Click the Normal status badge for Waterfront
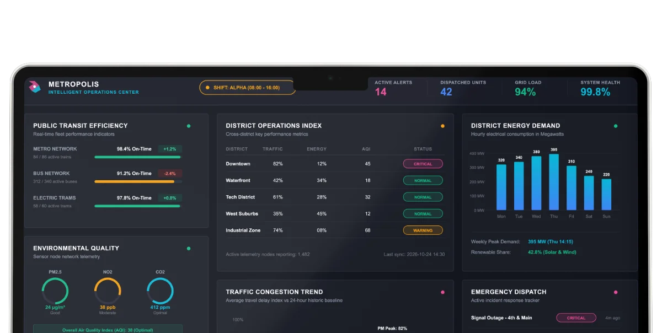This screenshot has height=333, width=662. (x=423, y=180)
